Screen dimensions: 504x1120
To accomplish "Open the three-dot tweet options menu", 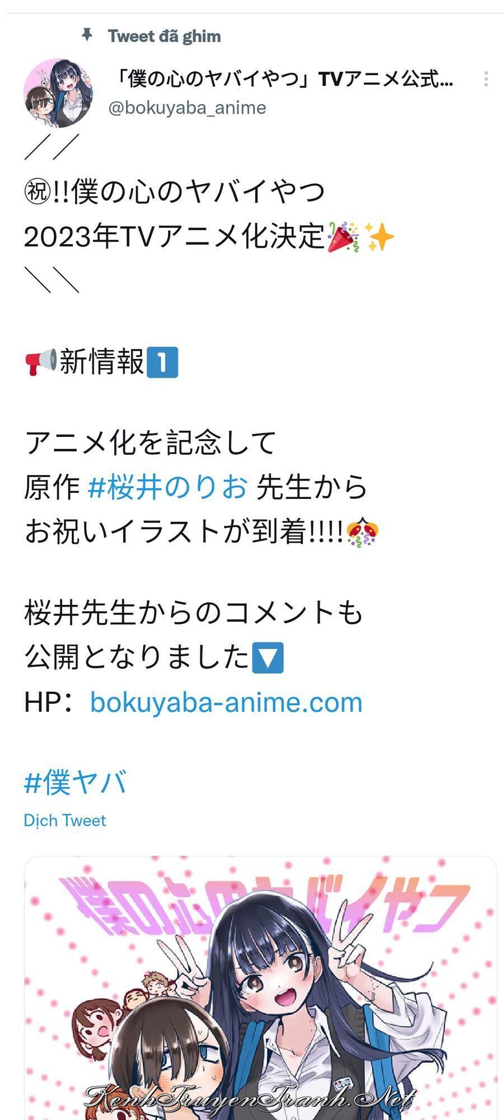I will pos(486,79).
